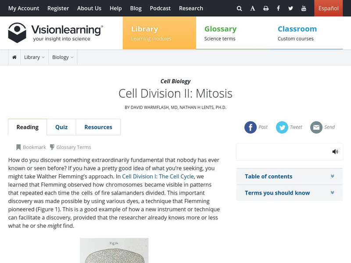This screenshot has width=351, height=263.
Task: Toggle Glossary Terms highlighting
Action: click(x=70, y=147)
